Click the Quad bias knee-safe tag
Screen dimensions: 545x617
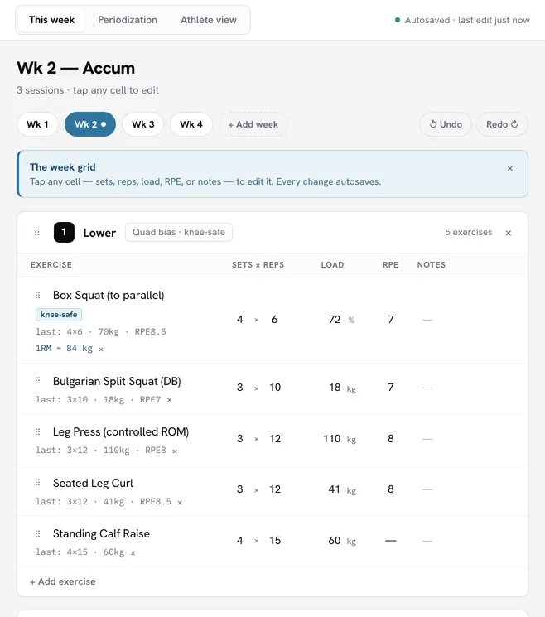[179, 232]
